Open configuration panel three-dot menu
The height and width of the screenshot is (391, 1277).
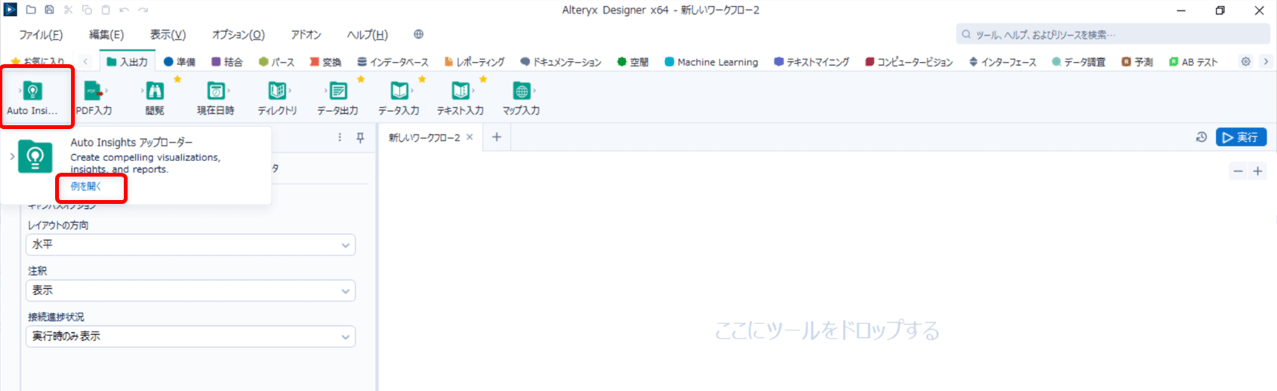tap(340, 137)
